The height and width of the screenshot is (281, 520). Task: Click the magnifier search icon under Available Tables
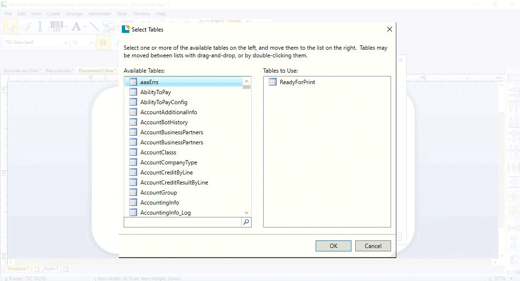tap(246, 222)
